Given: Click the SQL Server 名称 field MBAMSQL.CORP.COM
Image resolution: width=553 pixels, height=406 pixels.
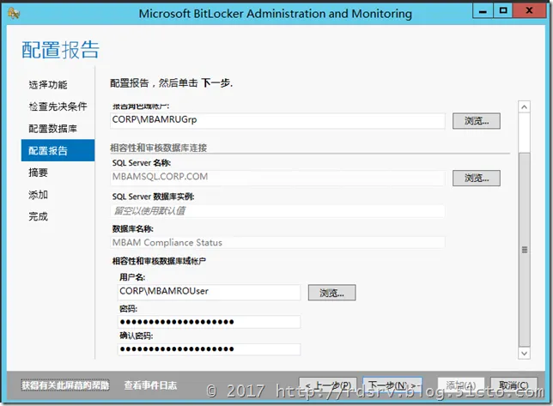Looking at the screenshot, I should [277, 178].
